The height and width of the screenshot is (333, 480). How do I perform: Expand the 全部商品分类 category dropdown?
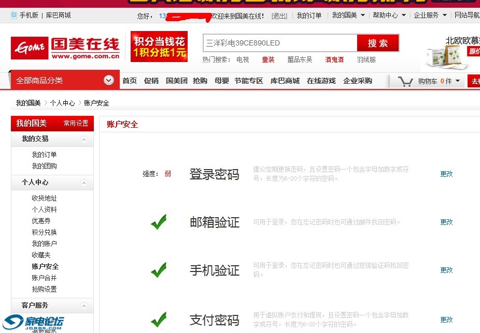pos(108,80)
